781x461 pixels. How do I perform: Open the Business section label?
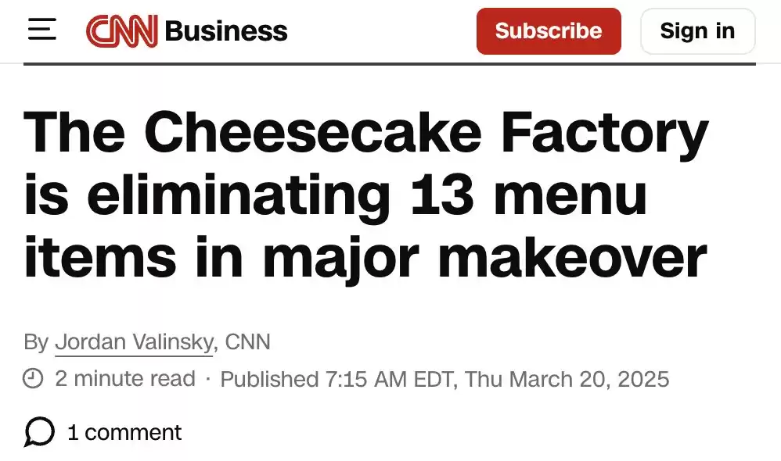[225, 30]
